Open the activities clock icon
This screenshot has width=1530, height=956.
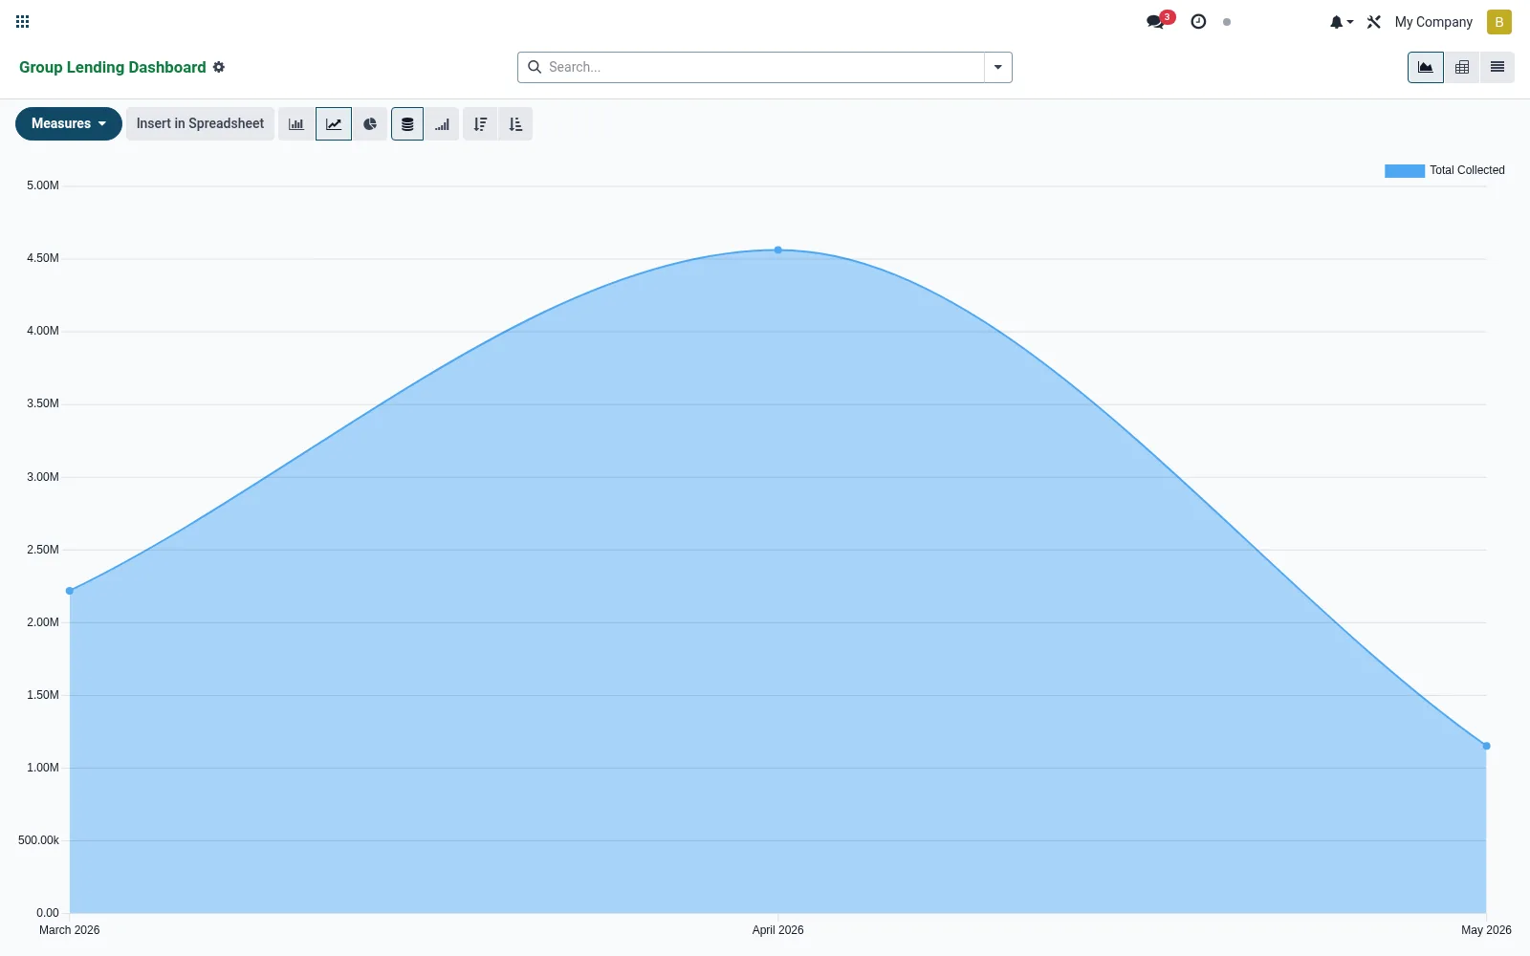pyautogui.click(x=1198, y=22)
